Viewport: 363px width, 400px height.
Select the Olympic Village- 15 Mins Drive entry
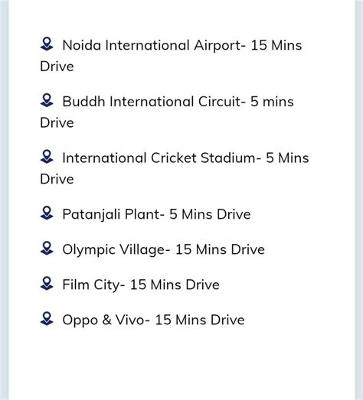(x=163, y=250)
